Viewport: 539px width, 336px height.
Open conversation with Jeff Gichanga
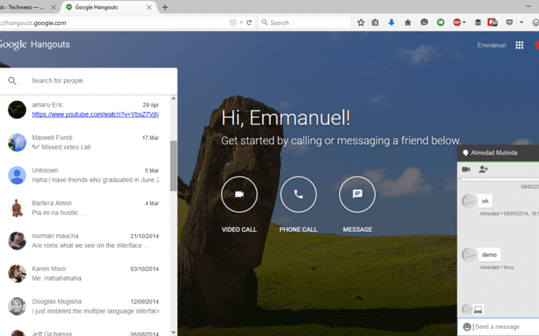[85, 331]
